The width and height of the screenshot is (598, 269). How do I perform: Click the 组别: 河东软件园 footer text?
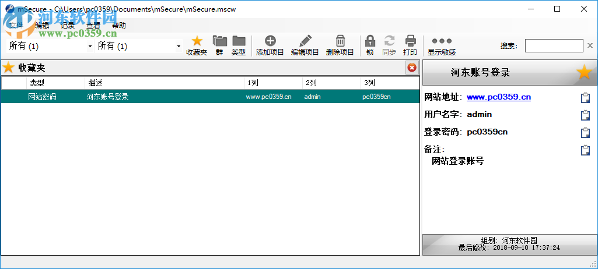509,240
